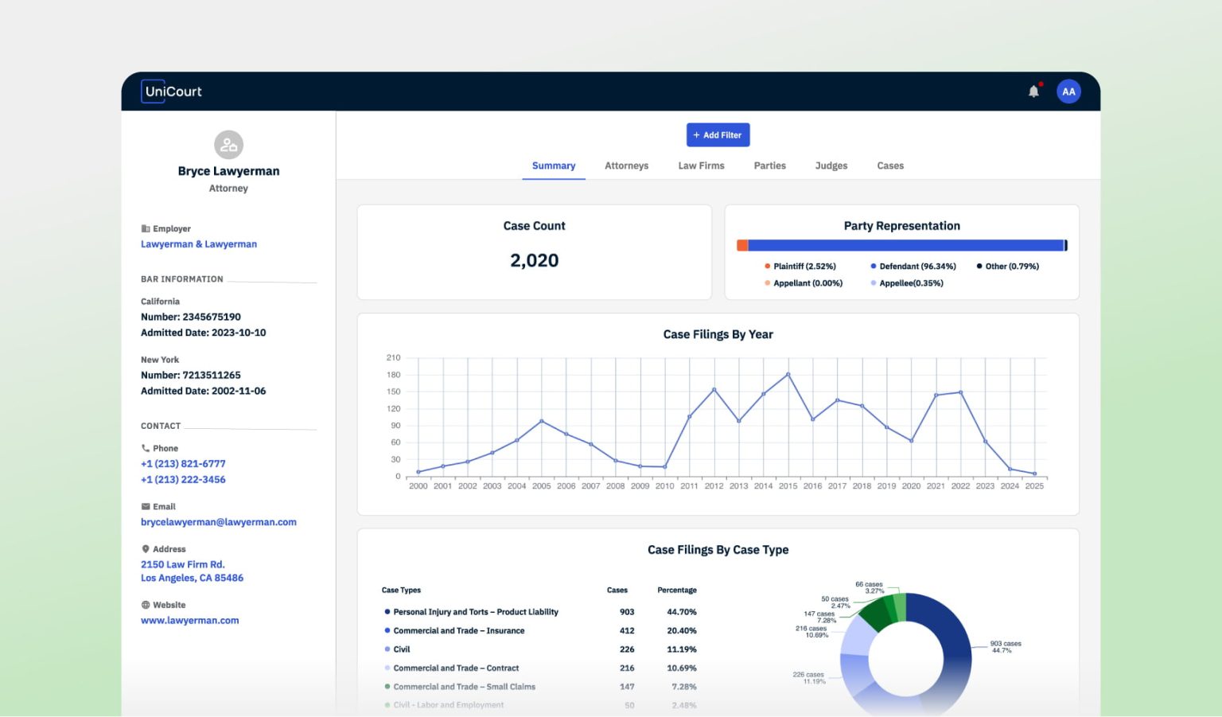Click the Phone icon in Contact section

pos(145,447)
